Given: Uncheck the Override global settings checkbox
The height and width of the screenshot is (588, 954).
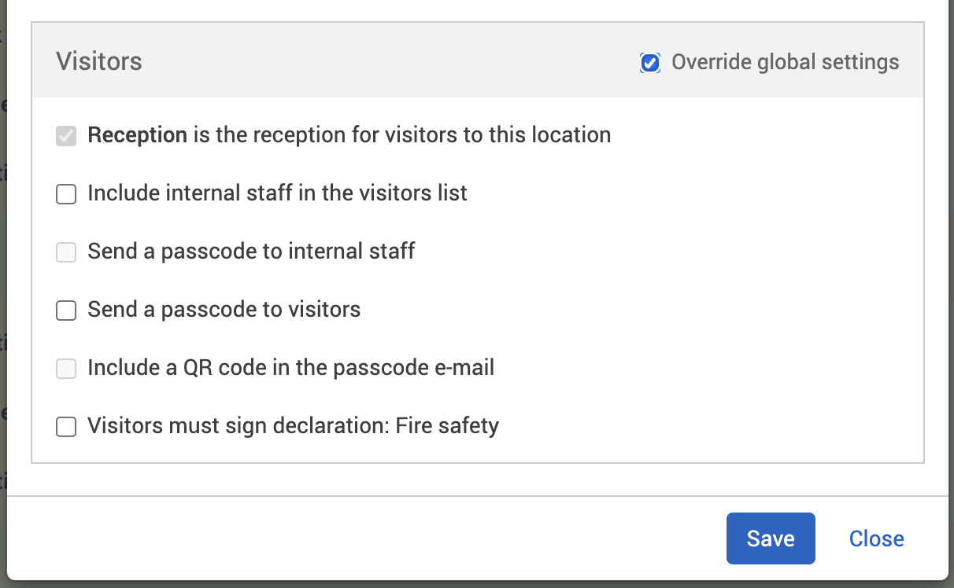Looking at the screenshot, I should point(649,63).
